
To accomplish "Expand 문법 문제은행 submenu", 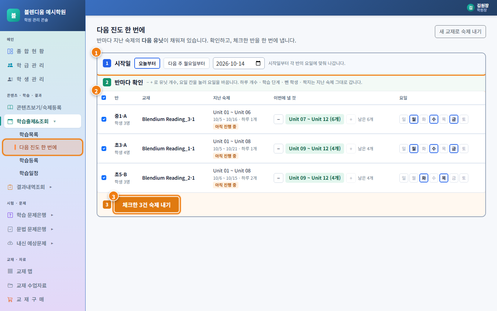I will point(43,229).
